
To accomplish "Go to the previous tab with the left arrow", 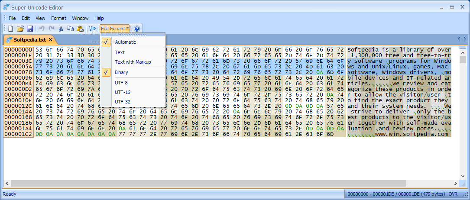I will coord(459,39).
